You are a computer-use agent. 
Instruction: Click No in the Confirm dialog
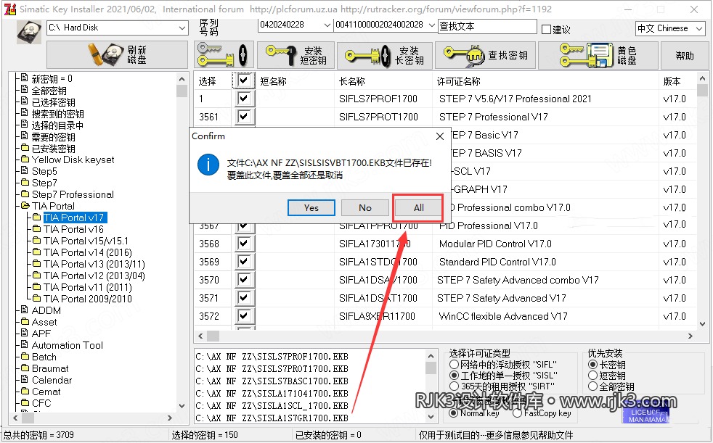365,208
